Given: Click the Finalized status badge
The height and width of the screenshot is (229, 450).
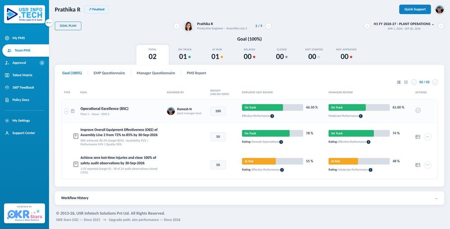Looking at the screenshot, I should coord(96,9).
